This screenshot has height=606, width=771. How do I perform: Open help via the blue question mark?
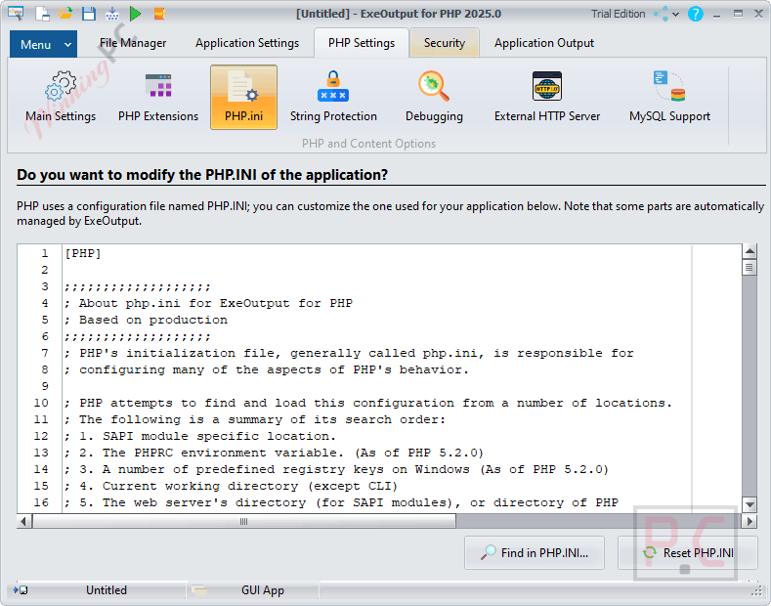[x=696, y=14]
